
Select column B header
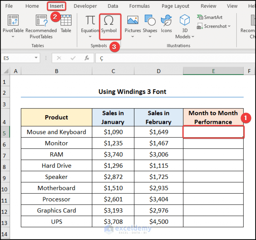coord(57,71)
